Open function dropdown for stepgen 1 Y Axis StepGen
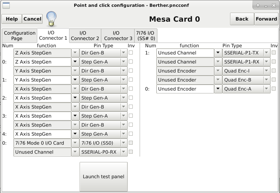Image resolution: width=280 pixels, height=193 pixels. click(x=75, y=80)
